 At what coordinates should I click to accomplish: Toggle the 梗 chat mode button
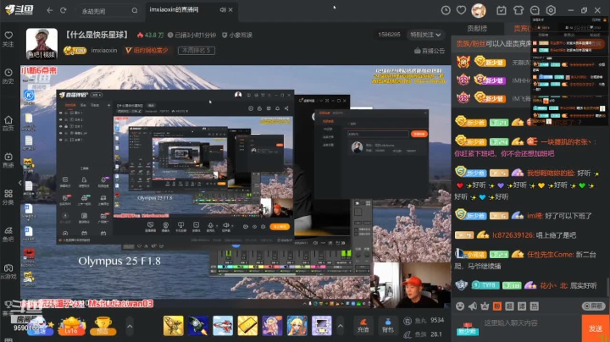535,306
